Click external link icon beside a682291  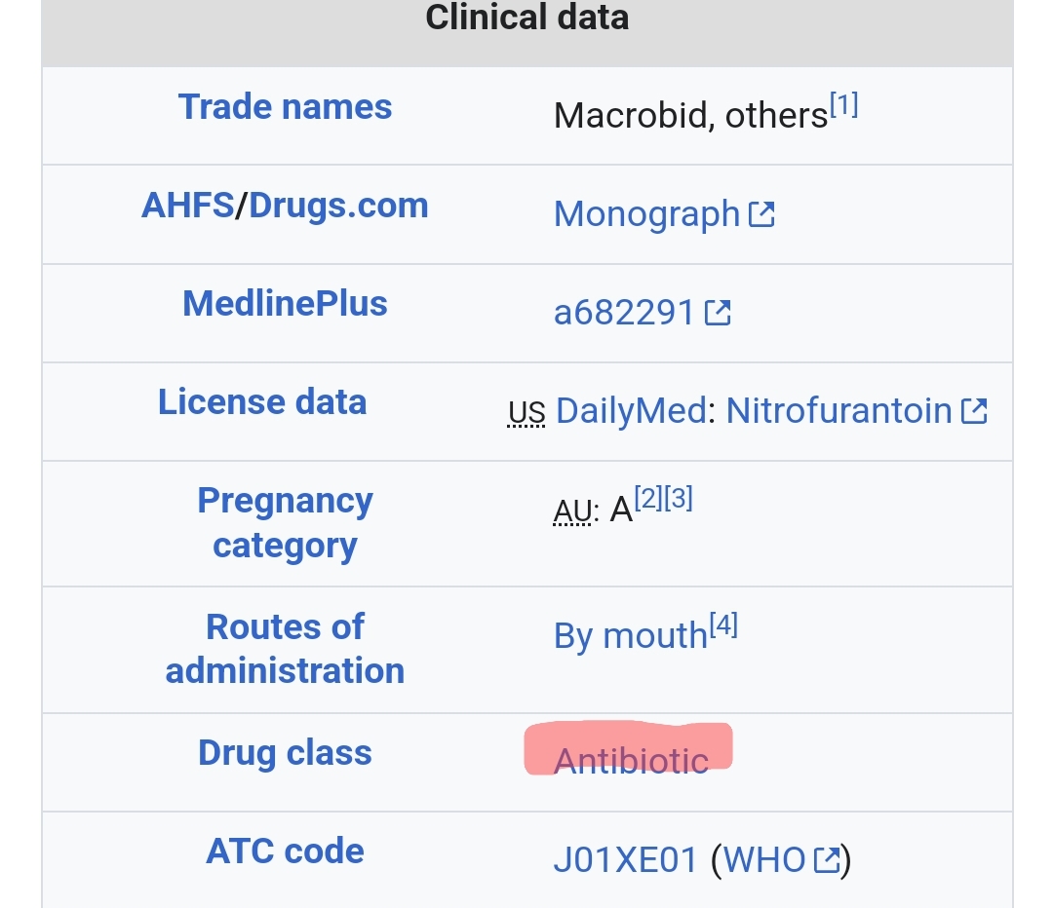[x=718, y=312]
